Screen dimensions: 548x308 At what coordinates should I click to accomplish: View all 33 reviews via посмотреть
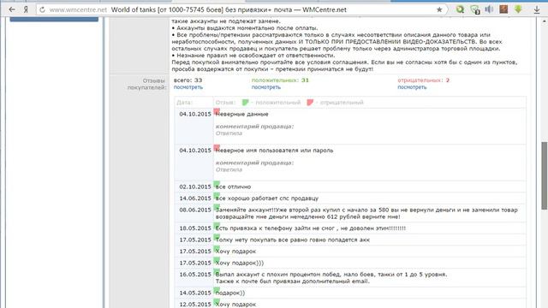pyautogui.click(x=188, y=87)
